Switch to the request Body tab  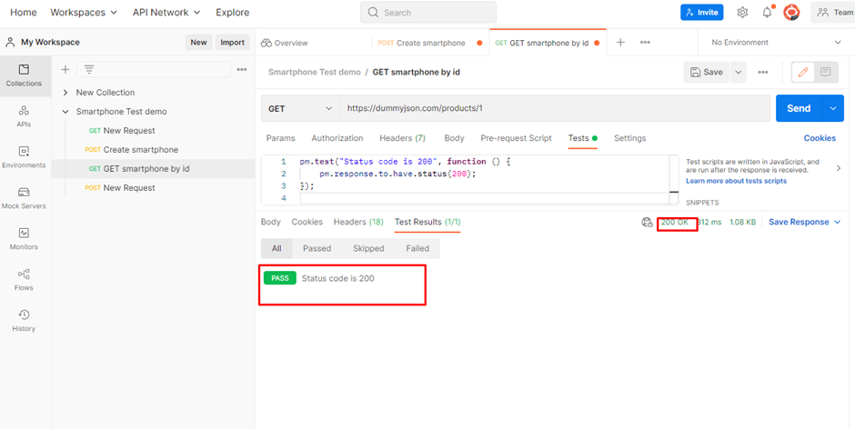pyautogui.click(x=454, y=138)
